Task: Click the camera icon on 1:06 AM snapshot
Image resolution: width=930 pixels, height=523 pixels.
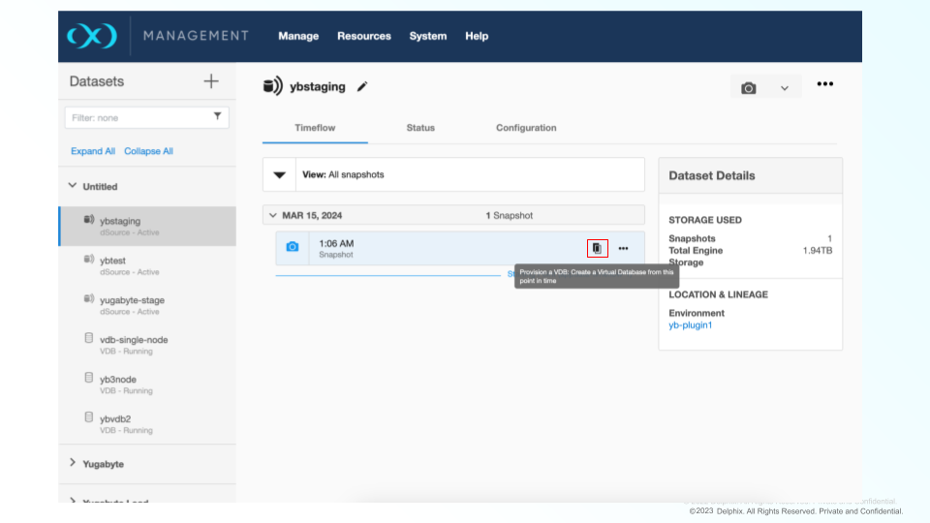Action: (293, 248)
